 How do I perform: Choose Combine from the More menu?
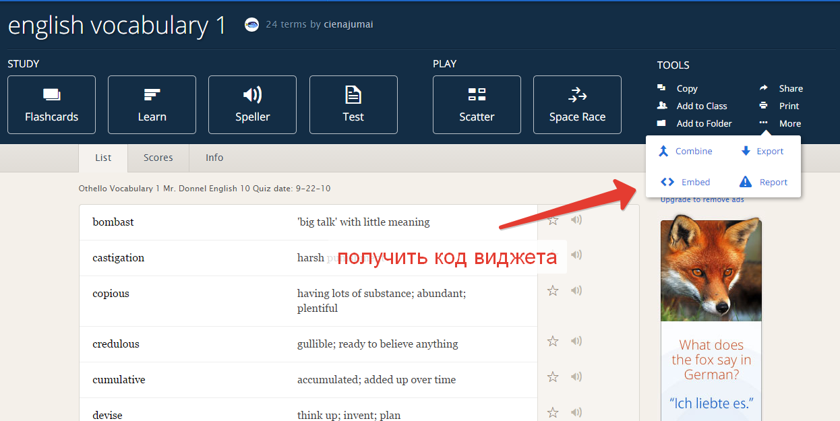686,152
